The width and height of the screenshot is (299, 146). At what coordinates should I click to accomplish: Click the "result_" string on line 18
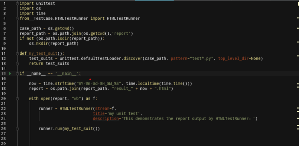(123, 89)
